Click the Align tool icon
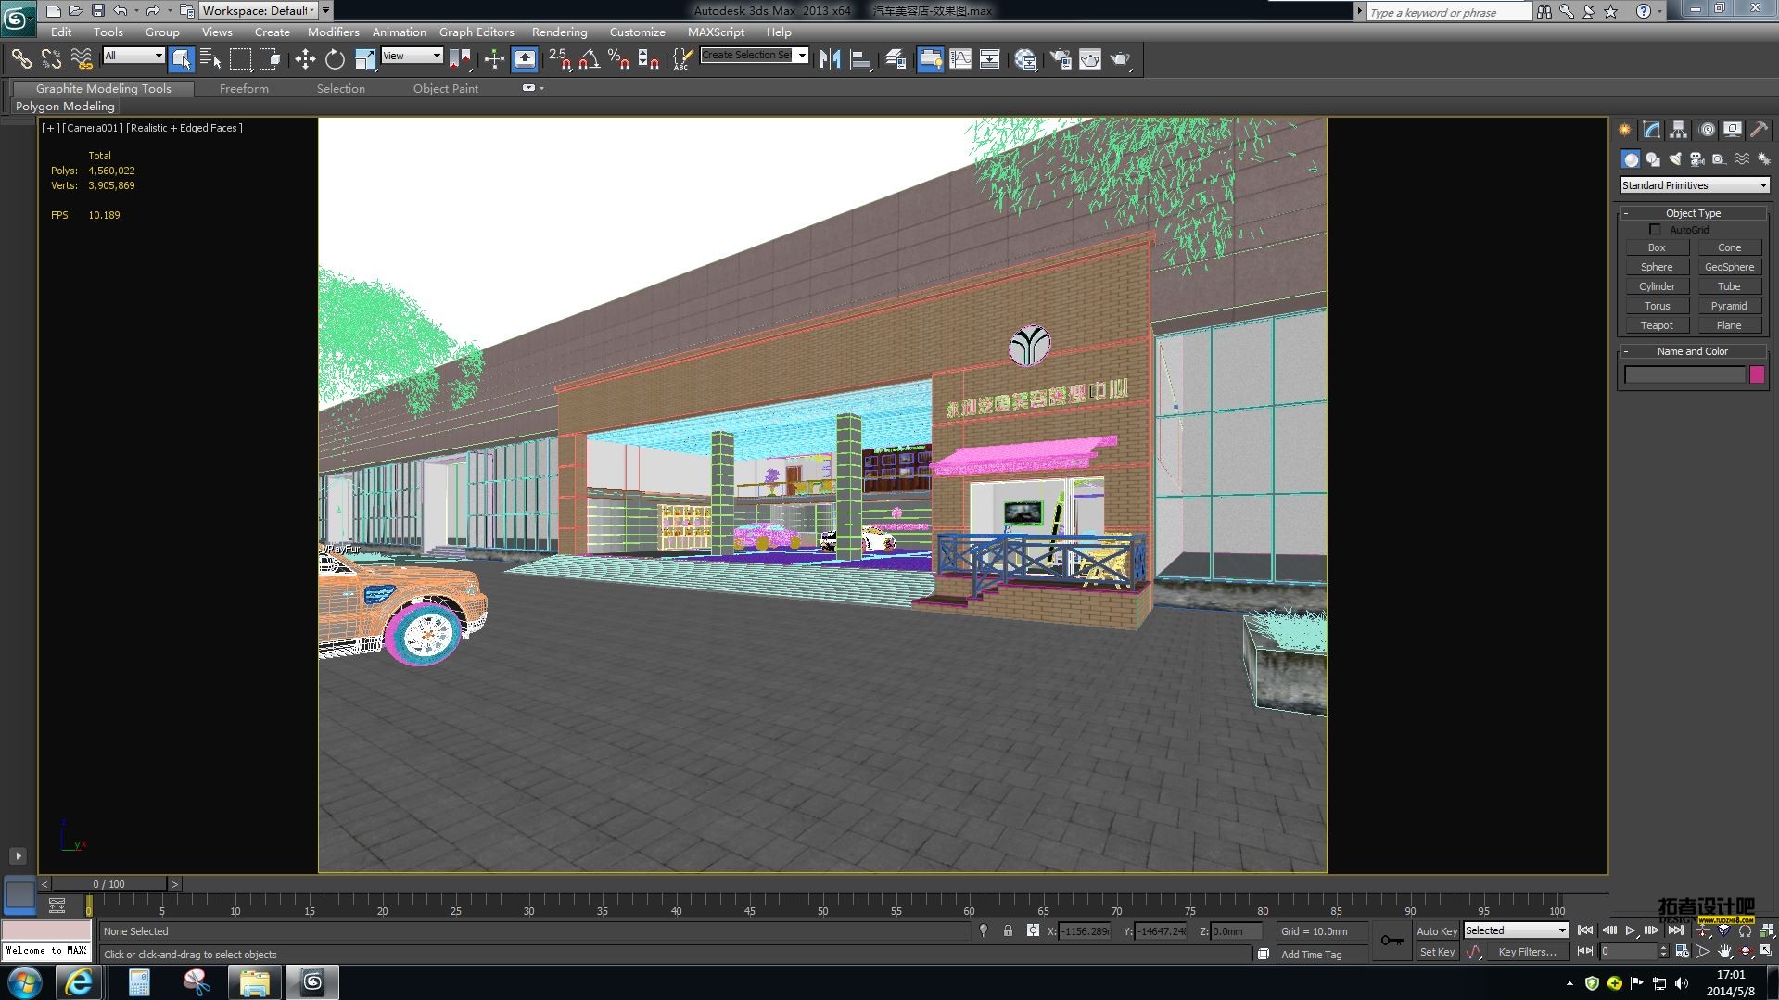This screenshot has height=1000, width=1779. 860,59
